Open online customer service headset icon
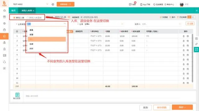The image size is (199, 111). point(154,4)
